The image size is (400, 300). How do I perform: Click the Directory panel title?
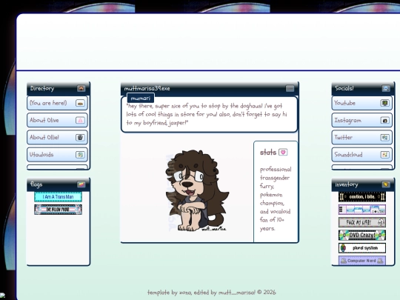coord(42,89)
